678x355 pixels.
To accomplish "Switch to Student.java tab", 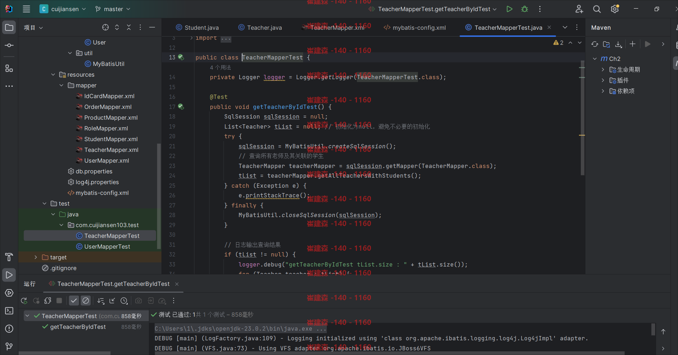I will (x=197, y=28).
